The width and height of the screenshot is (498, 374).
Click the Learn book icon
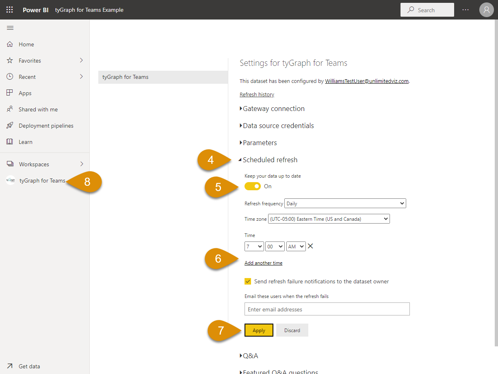(10, 142)
